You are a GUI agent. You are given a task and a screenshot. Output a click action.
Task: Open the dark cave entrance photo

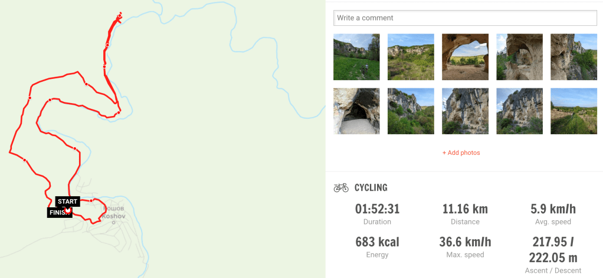[x=356, y=111]
